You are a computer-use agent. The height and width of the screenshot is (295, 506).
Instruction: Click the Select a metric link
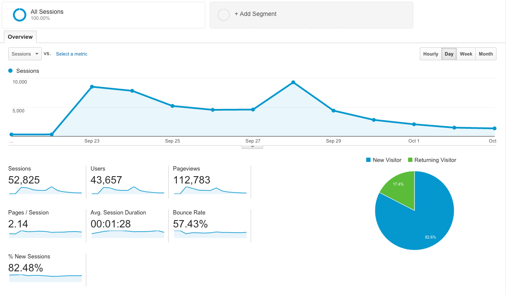point(72,54)
